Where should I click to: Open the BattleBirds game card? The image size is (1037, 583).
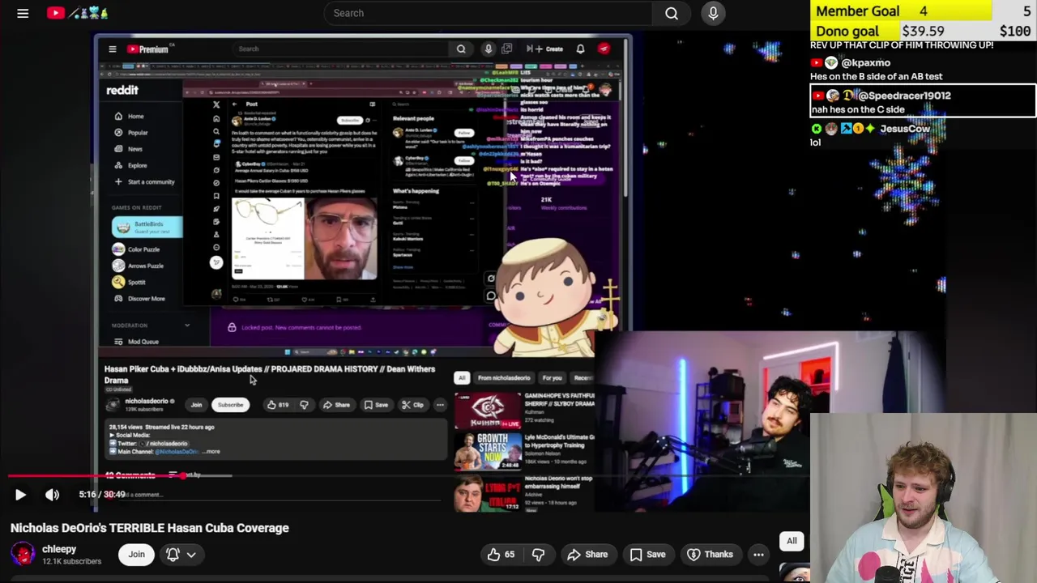147,228
